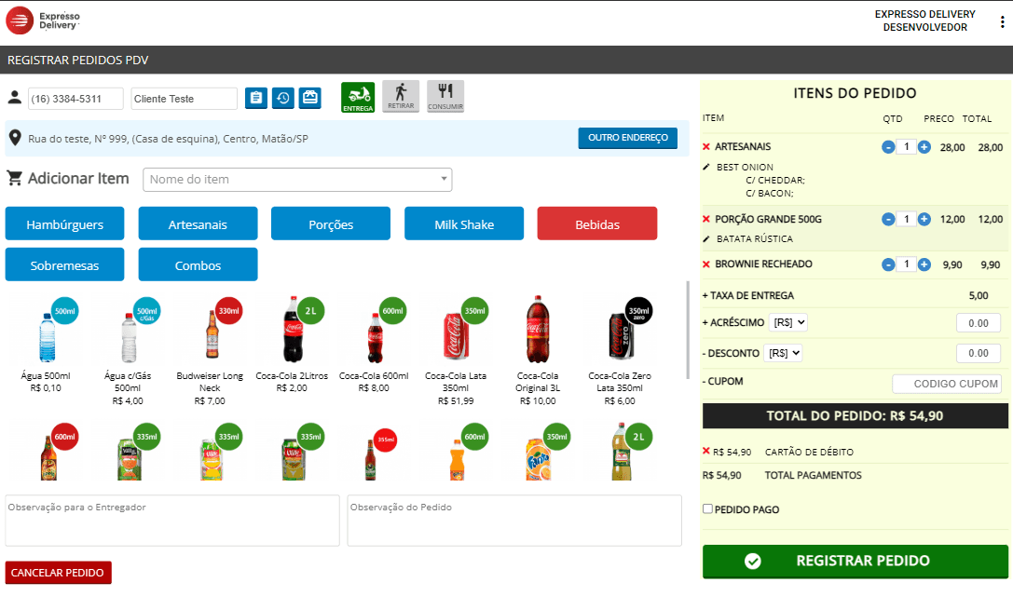
Task: Open Hambúrguers category
Action: click(x=64, y=224)
